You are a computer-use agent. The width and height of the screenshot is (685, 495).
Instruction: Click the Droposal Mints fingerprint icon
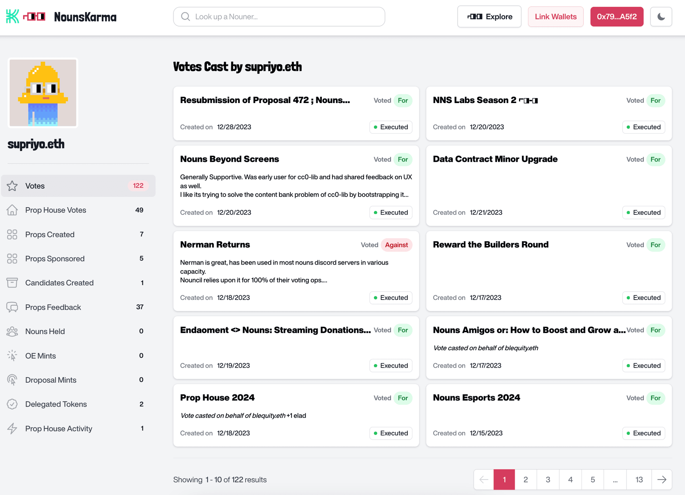(12, 380)
